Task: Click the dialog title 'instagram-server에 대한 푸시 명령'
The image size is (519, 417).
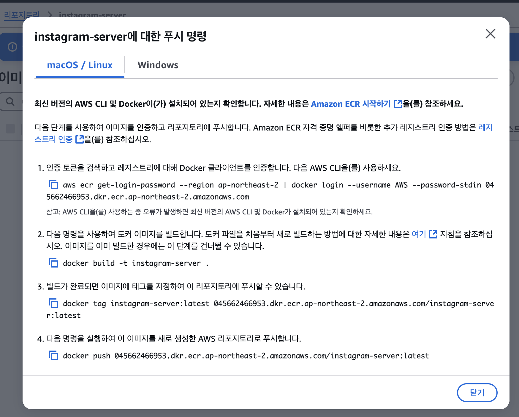Action: tap(121, 36)
